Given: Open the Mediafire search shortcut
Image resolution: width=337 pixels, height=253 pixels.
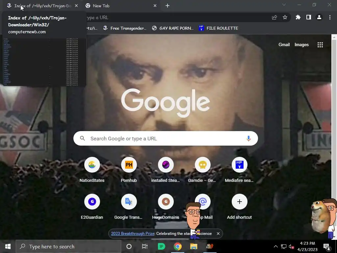Looking at the screenshot, I should coord(240,165).
